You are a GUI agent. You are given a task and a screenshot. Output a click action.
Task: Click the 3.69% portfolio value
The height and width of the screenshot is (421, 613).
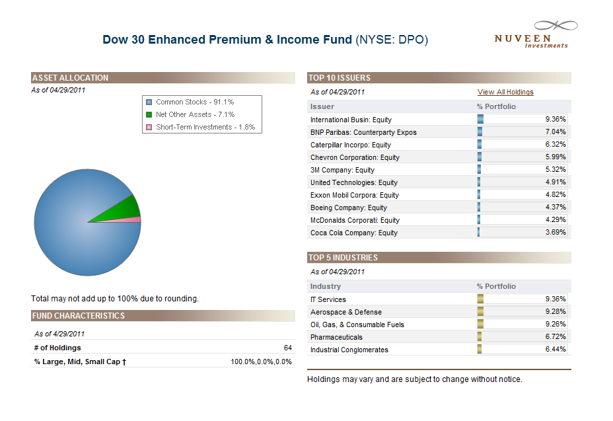pyautogui.click(x=556, y=231)
